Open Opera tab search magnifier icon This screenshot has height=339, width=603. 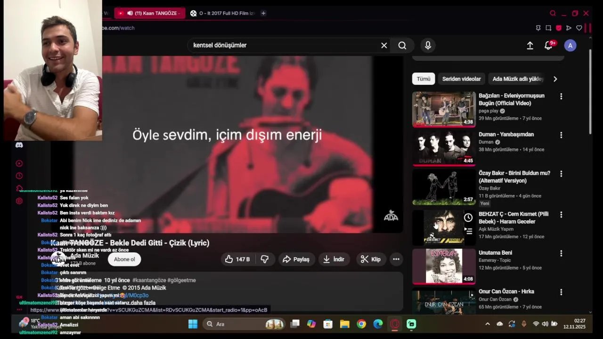click(x=553, y=13)
